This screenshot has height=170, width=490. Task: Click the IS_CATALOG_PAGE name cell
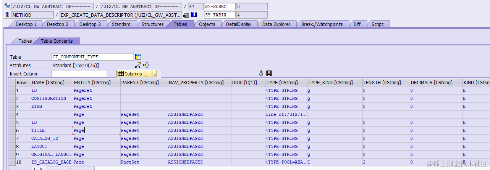[x=51, y=162]
